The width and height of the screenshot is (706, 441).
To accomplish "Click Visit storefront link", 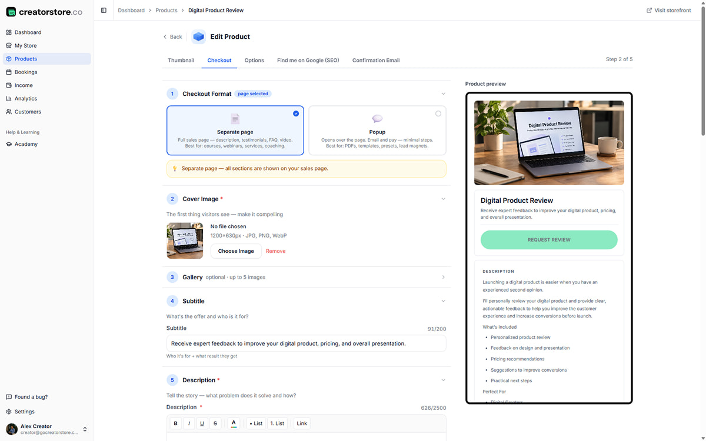I will pyautogui.click(x=668, y=10).
